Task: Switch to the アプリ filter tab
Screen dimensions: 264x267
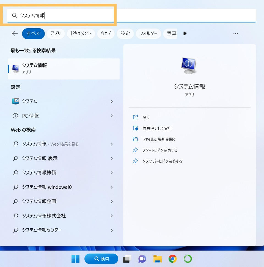Action: [56, 33]
